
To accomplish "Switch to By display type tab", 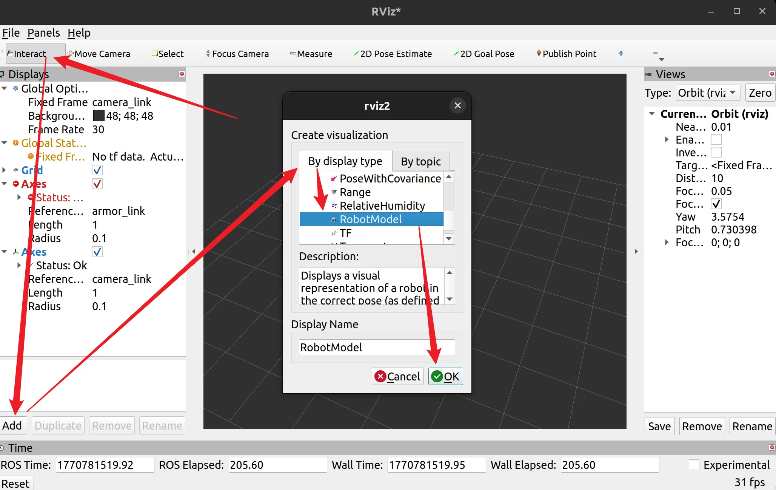I will [345, 161].
